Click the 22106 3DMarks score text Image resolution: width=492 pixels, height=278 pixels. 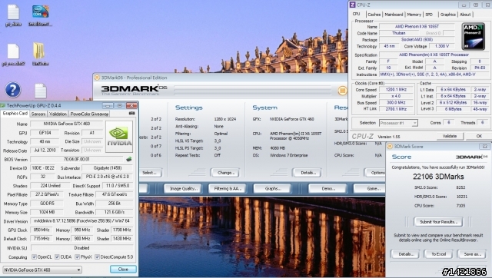(x=438, y=177)
